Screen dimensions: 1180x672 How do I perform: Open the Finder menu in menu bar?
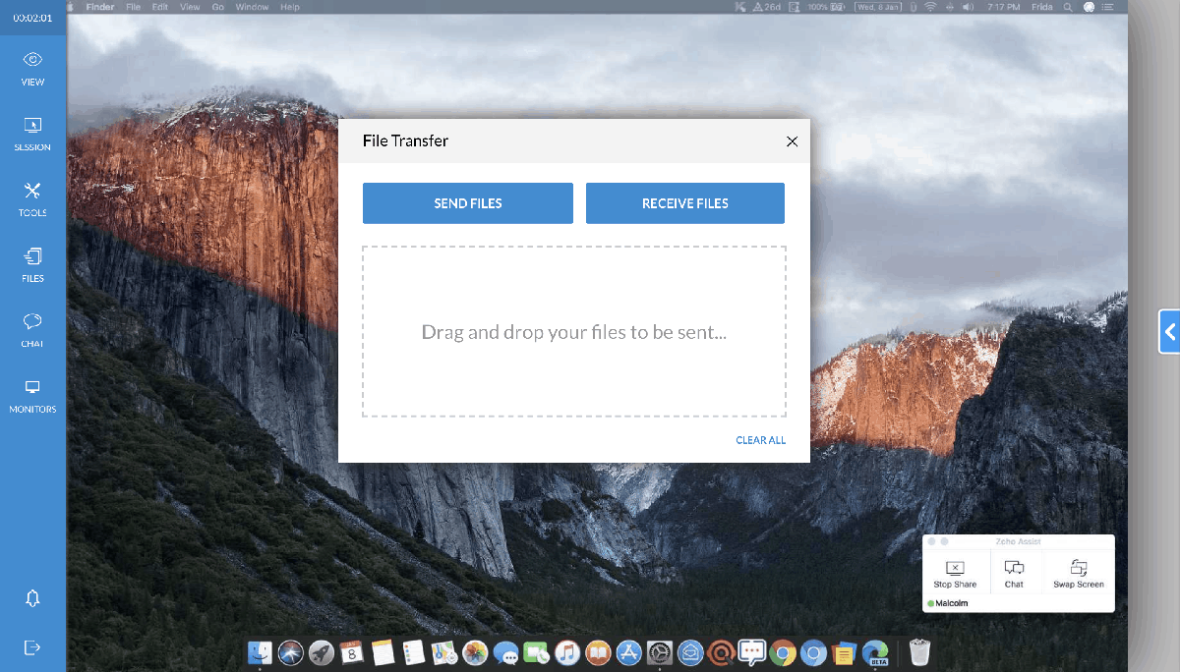coord(100,7)
